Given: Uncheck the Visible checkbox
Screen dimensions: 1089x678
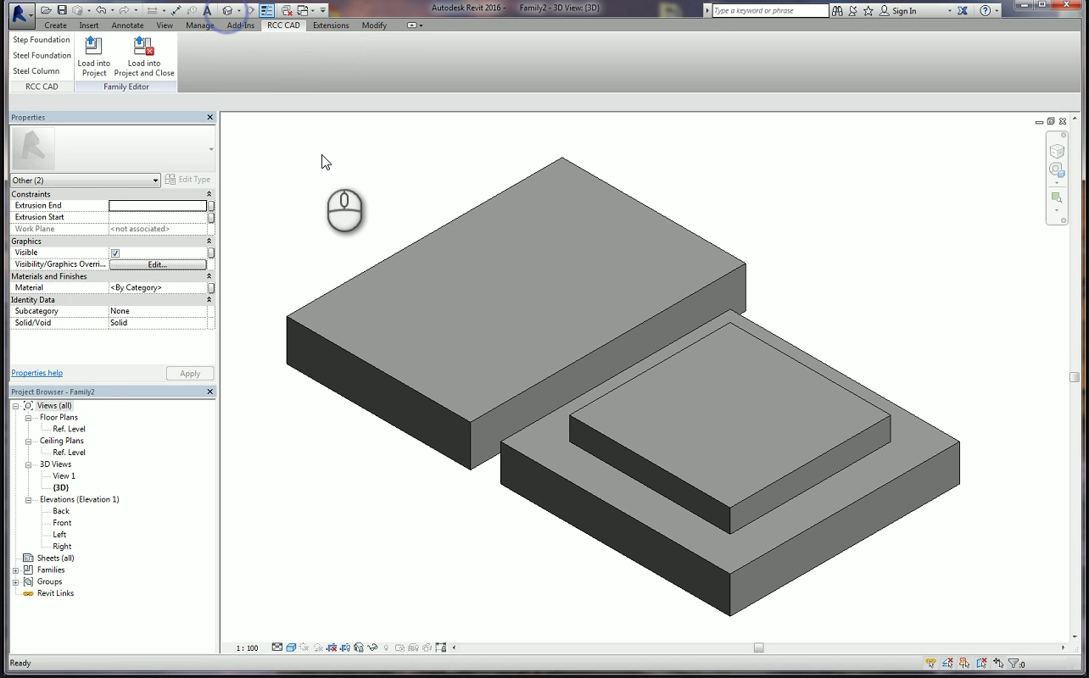Looking at the screenshot, I should 115,253.
